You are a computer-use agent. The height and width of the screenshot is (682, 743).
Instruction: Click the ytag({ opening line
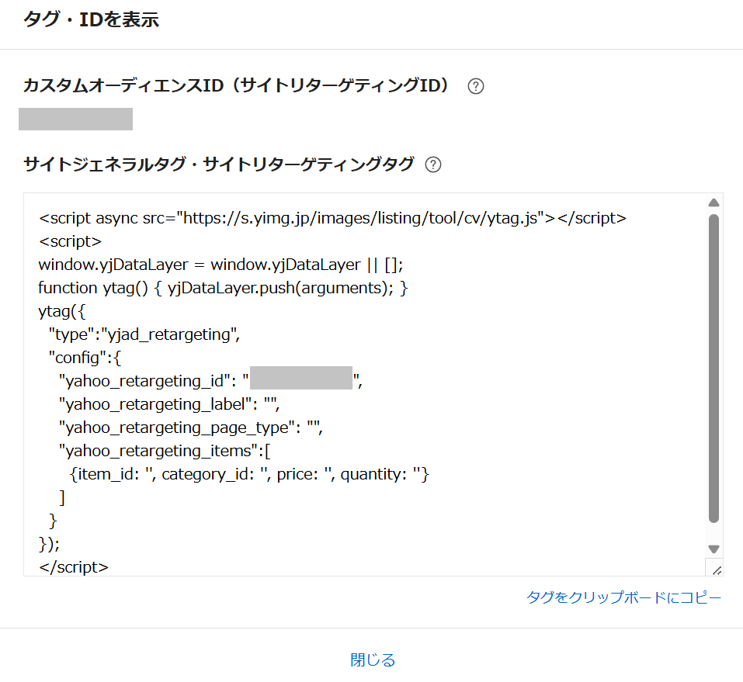[62, 311]
